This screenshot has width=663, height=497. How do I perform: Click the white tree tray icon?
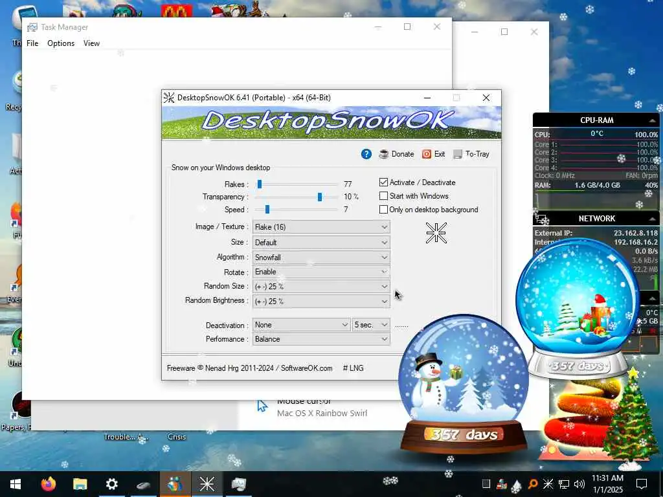click(517, 486)
